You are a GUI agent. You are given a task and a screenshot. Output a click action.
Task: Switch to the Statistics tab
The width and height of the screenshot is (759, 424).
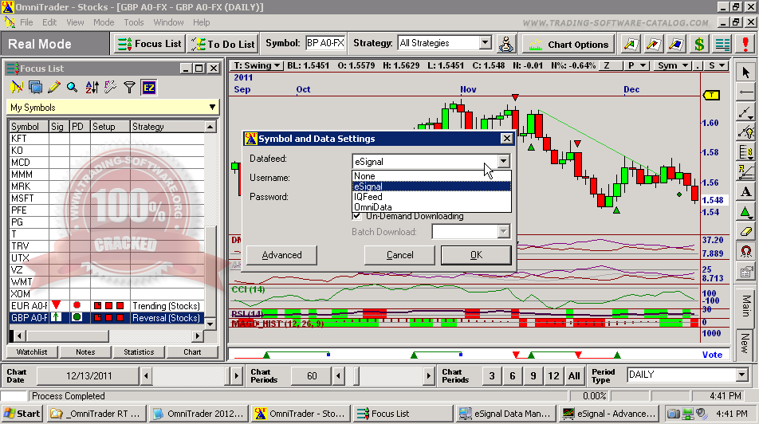click(x=139, y=351)
